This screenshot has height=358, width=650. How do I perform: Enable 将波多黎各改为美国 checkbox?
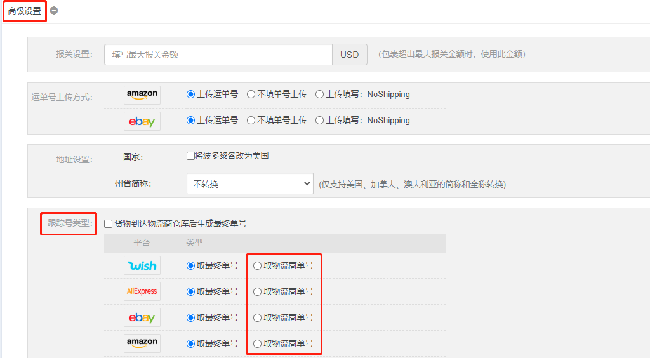click(190, 156)
